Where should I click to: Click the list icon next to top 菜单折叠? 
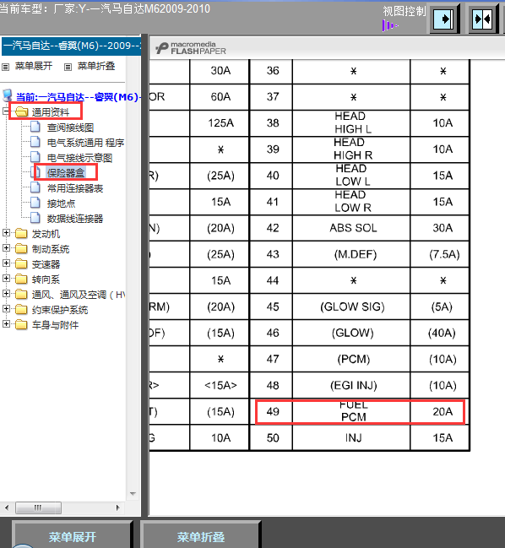tap(68, 67)
